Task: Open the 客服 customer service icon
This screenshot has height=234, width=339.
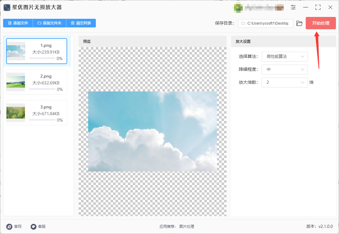Action: click(x=33, y=226)
